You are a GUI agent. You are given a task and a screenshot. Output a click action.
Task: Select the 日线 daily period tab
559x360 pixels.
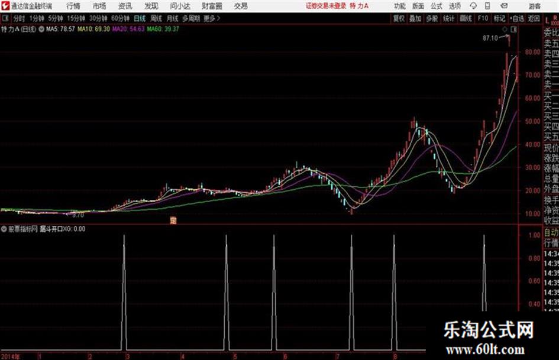140,18
